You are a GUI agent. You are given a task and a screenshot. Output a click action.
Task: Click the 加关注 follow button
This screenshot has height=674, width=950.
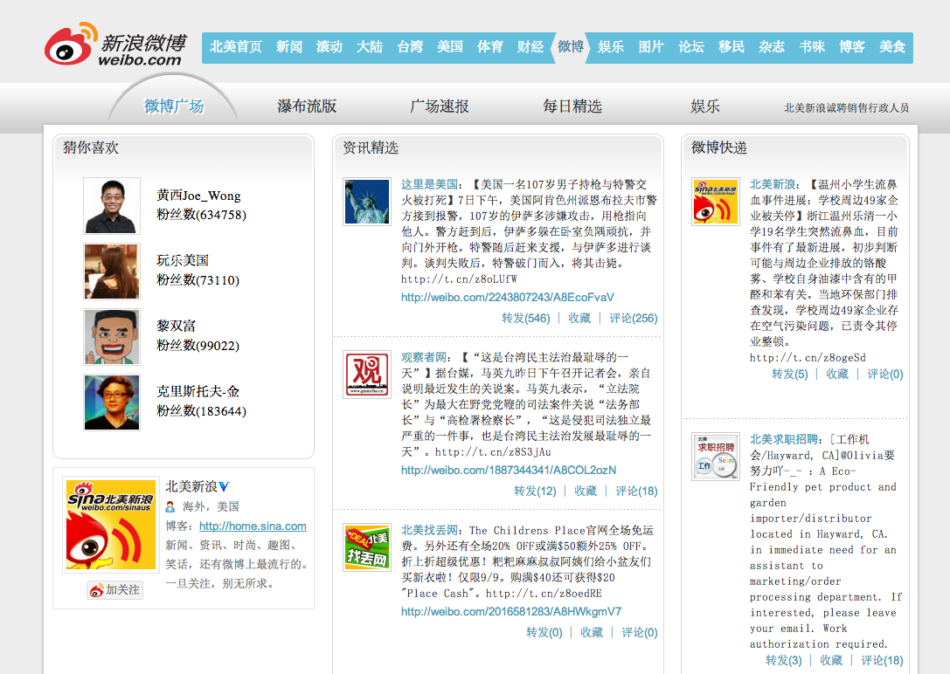pyautogui.click(x=115, y=590)
